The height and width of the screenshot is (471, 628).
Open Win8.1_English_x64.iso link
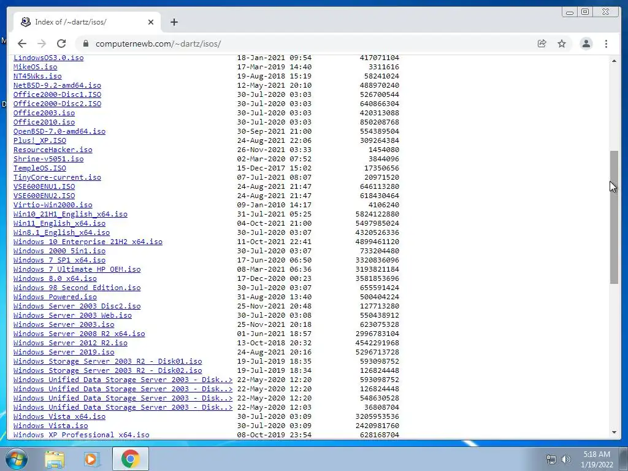point(62,232)
